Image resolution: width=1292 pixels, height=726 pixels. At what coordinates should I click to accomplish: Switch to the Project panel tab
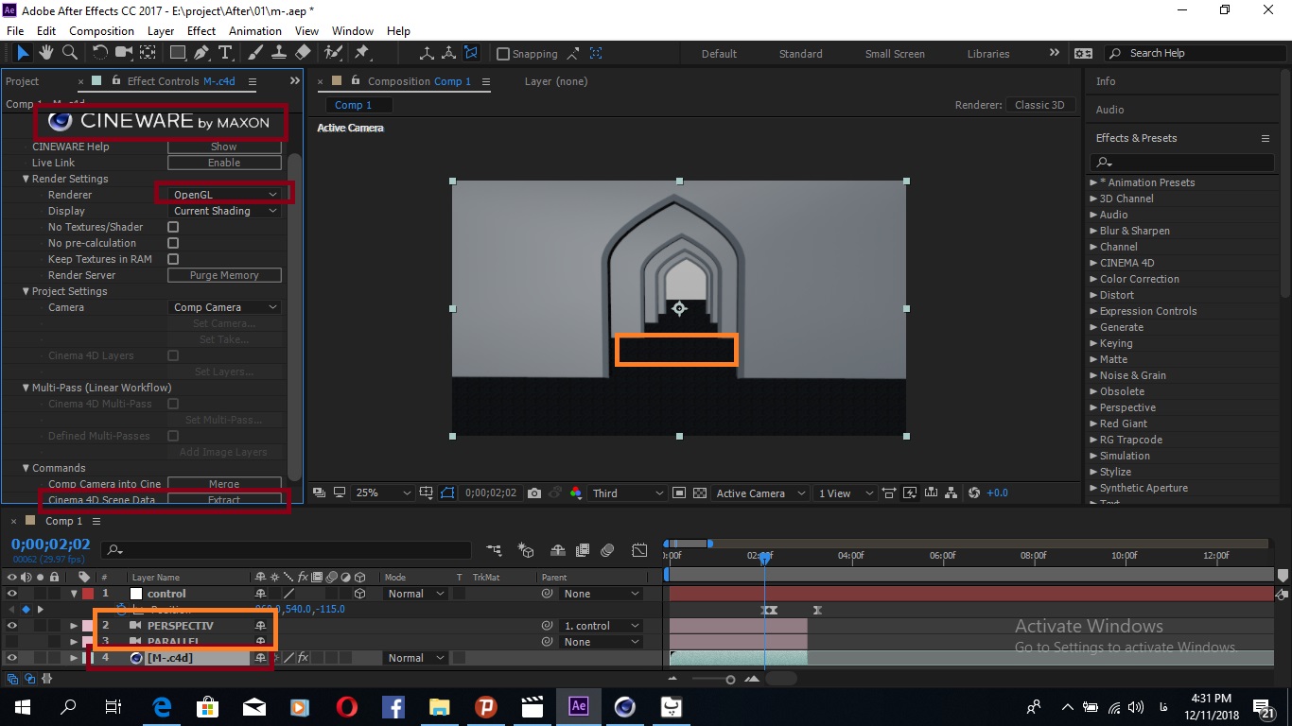(23, 81)
